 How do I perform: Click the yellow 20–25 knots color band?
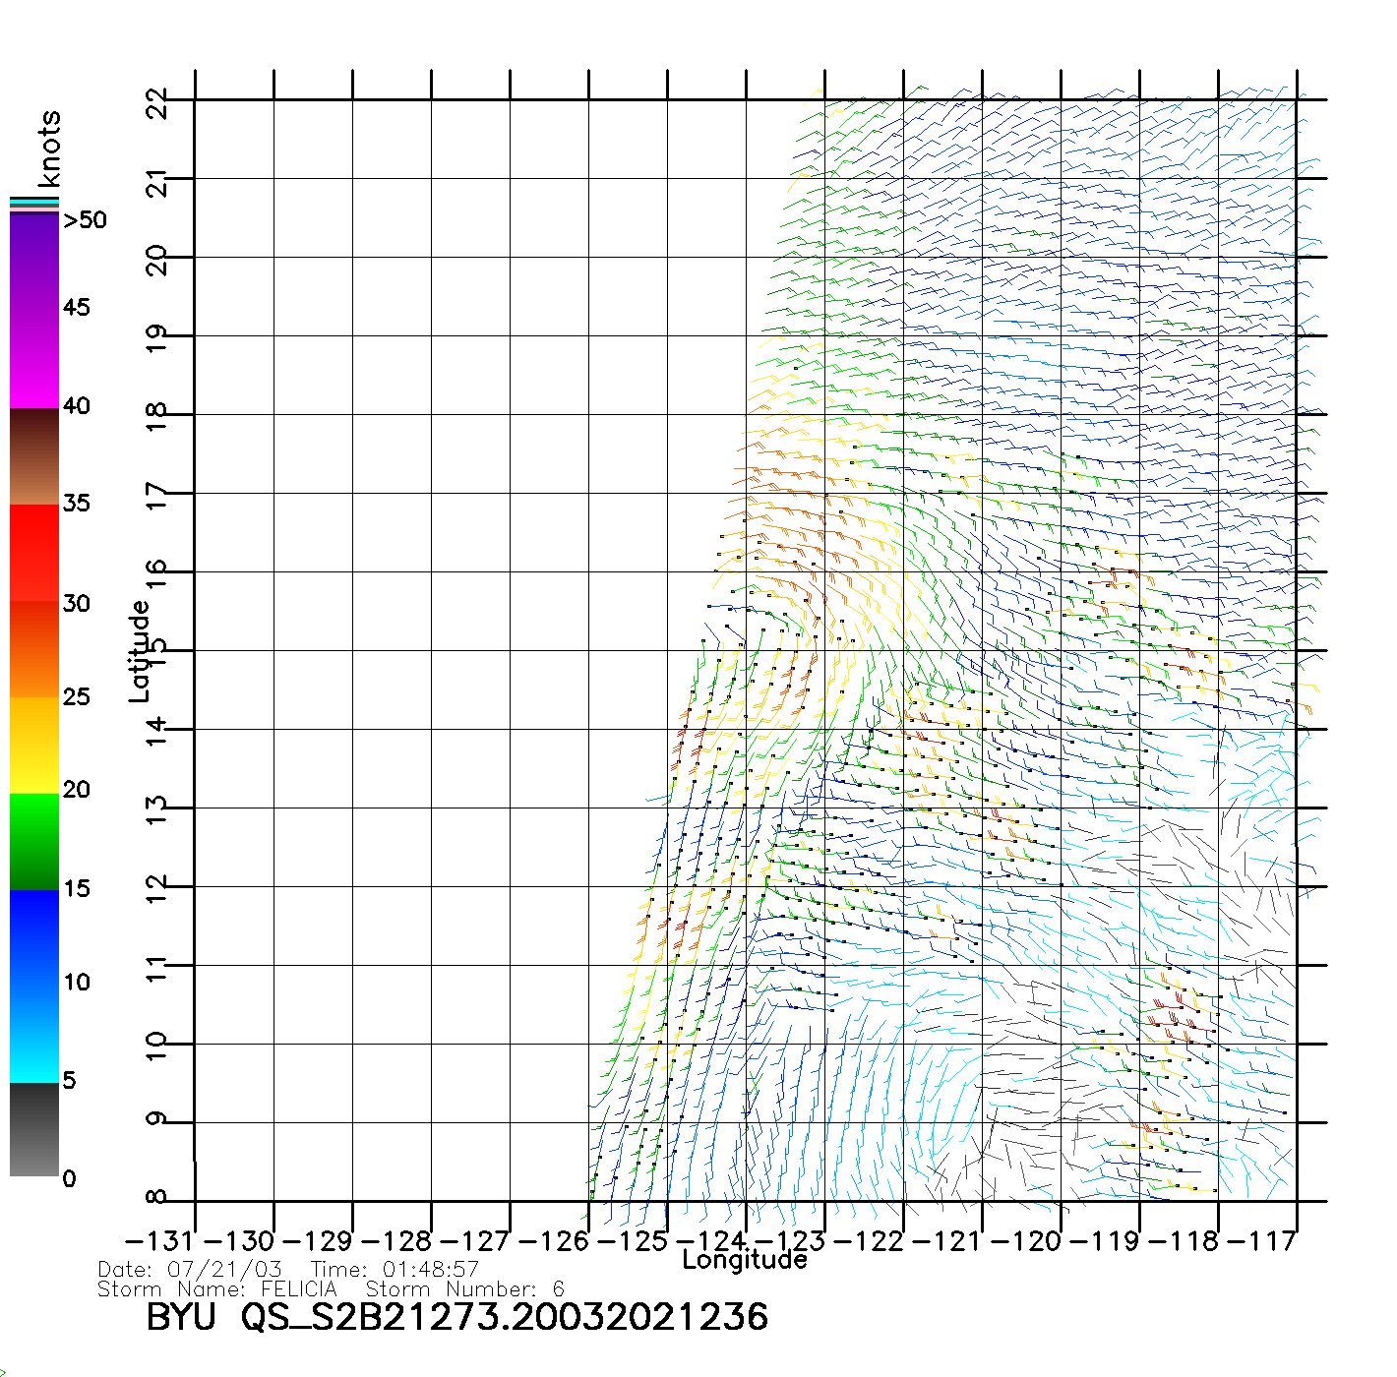click(x=34, y=746)
